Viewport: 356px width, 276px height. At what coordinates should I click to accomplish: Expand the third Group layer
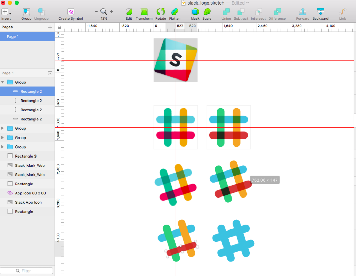[x=3, y=138]
